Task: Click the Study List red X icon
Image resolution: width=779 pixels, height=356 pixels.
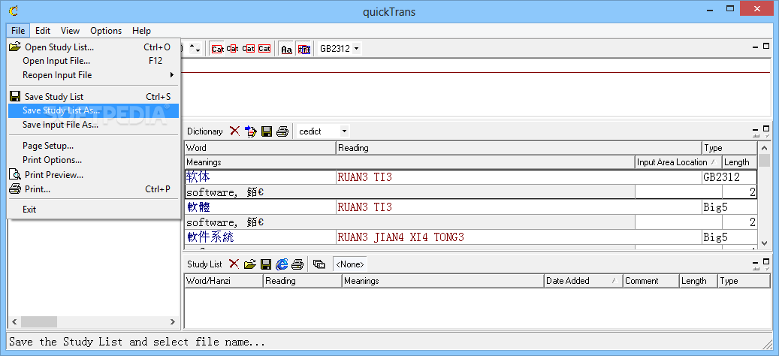Action: [234, 264]
